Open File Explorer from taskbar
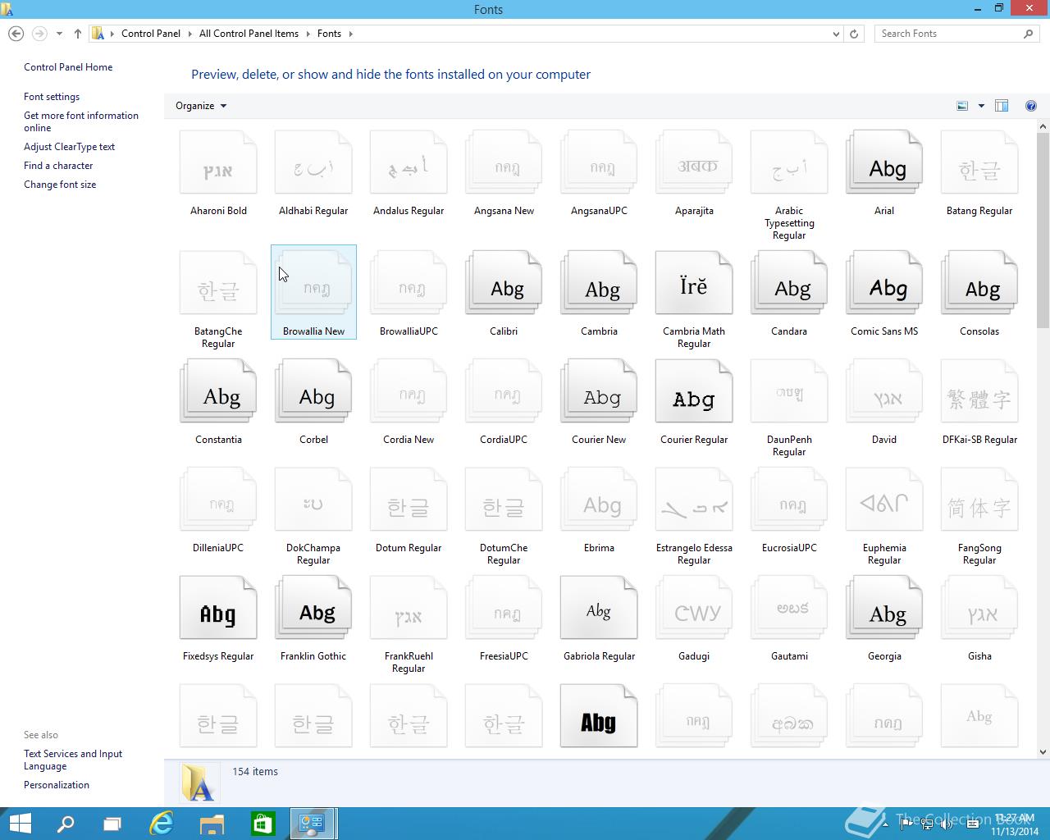 [x=212, y=824]
